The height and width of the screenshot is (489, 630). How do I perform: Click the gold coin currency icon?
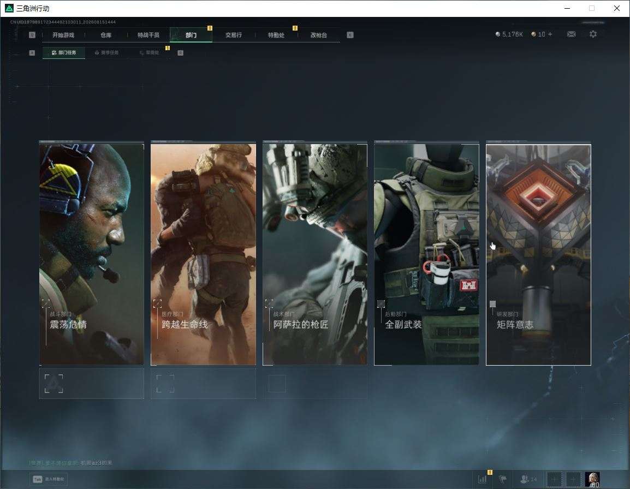tap(533, 34)
